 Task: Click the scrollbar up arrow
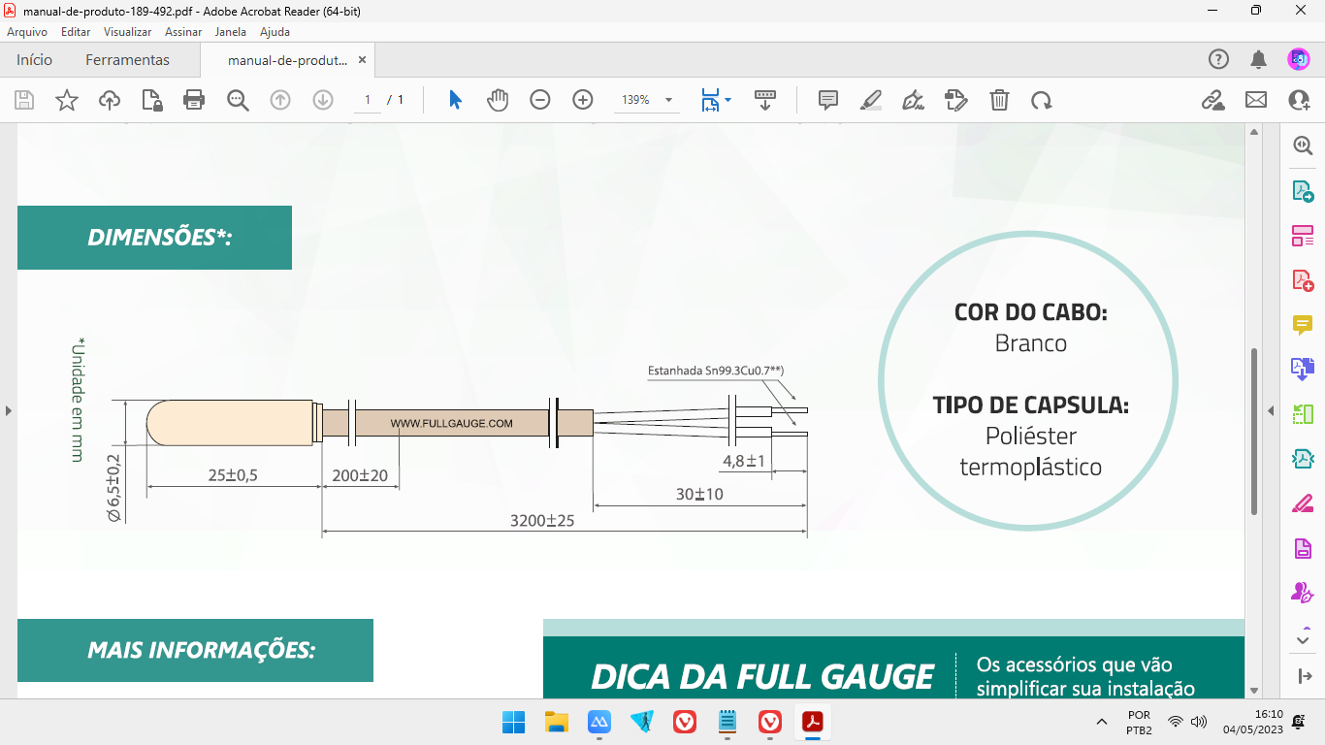pos(1254,131)
